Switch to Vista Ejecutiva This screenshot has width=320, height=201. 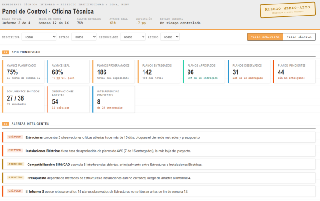[265, 37]
